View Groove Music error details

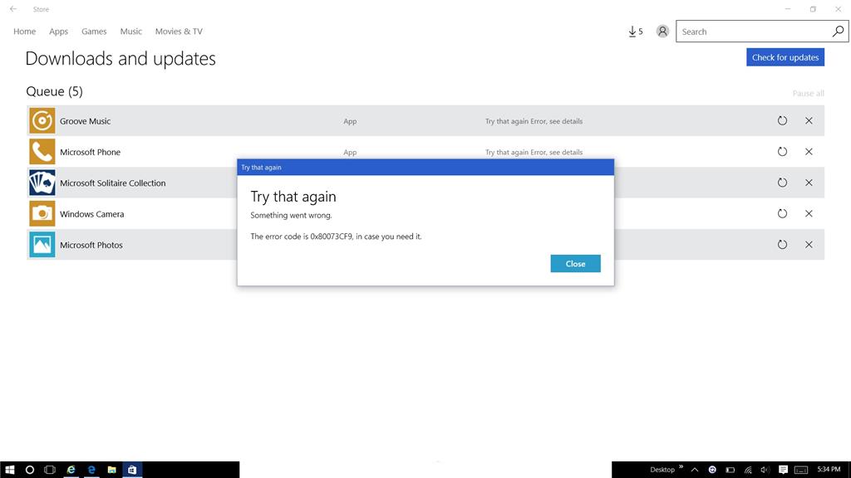[x=534, y=121]
